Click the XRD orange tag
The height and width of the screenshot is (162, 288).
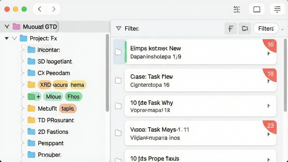point(45,85)
